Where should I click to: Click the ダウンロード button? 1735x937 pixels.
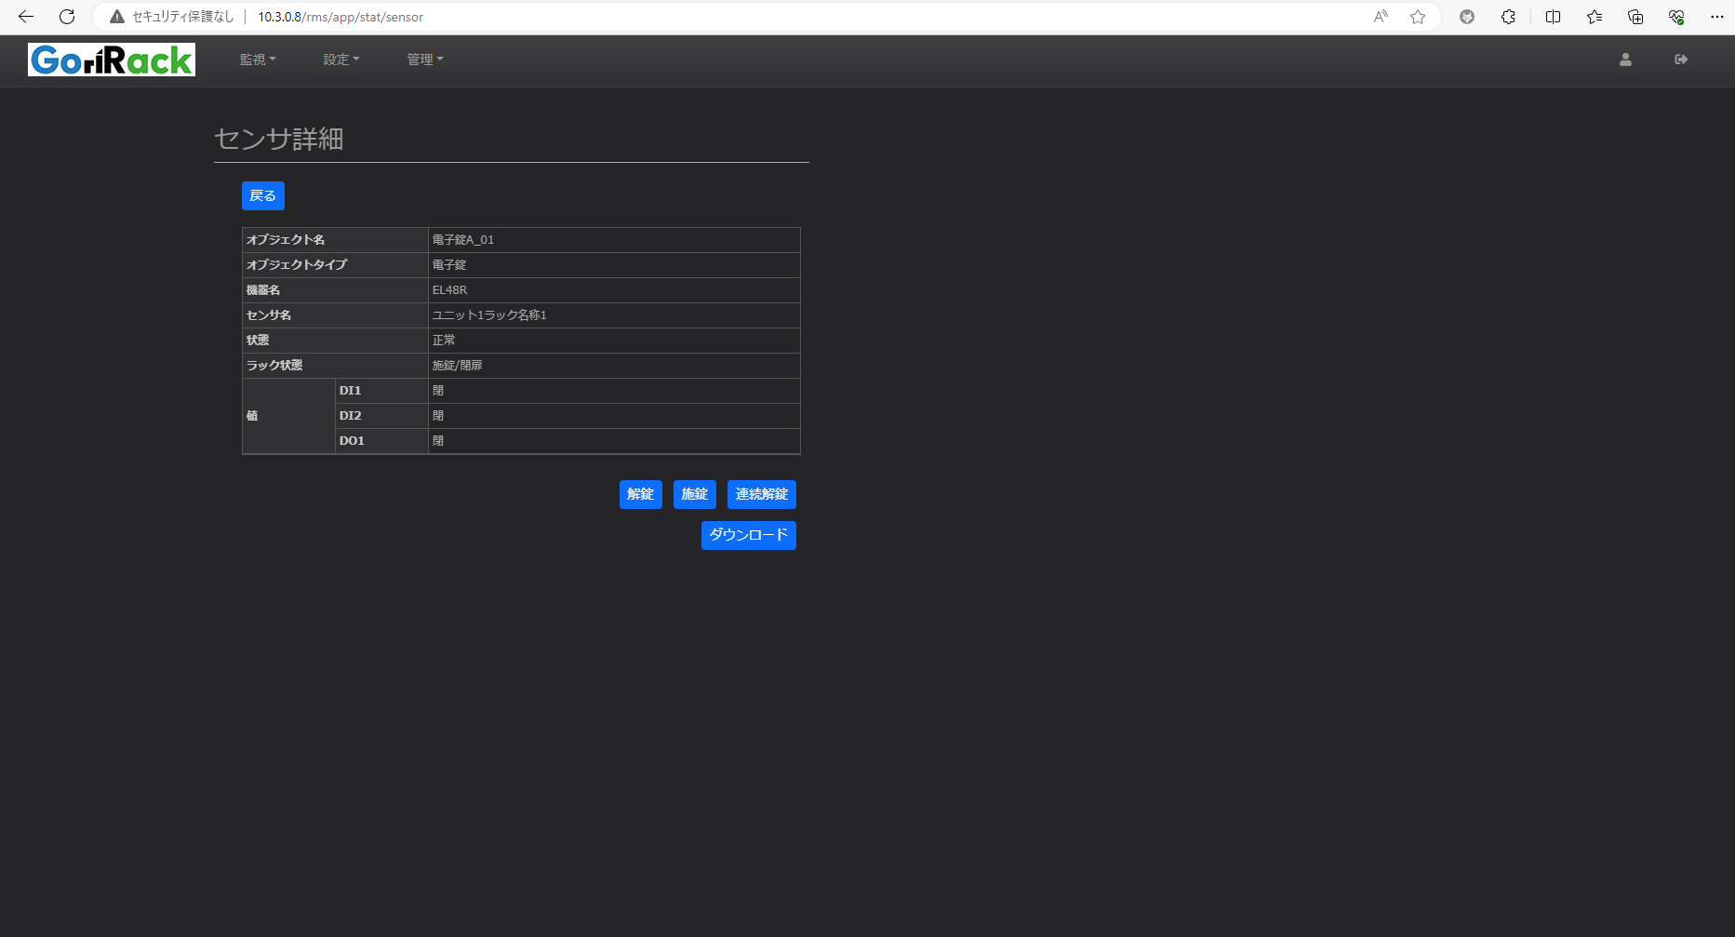click(x=748, y=535)
